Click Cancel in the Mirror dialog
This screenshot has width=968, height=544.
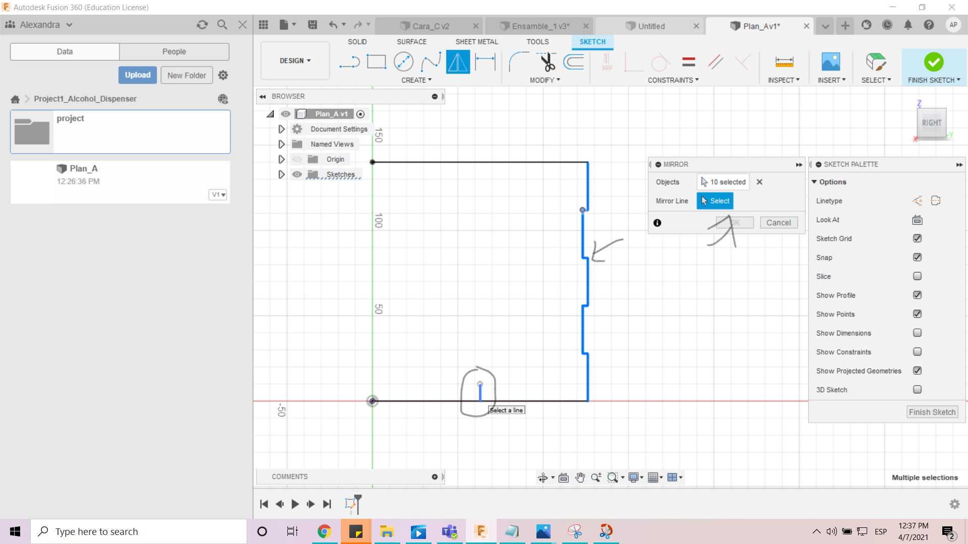pyautogui.click(x=778, y=223)
